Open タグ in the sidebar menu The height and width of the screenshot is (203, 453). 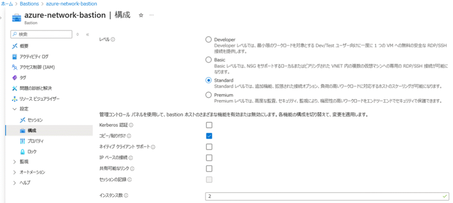[x=23, y=77]
